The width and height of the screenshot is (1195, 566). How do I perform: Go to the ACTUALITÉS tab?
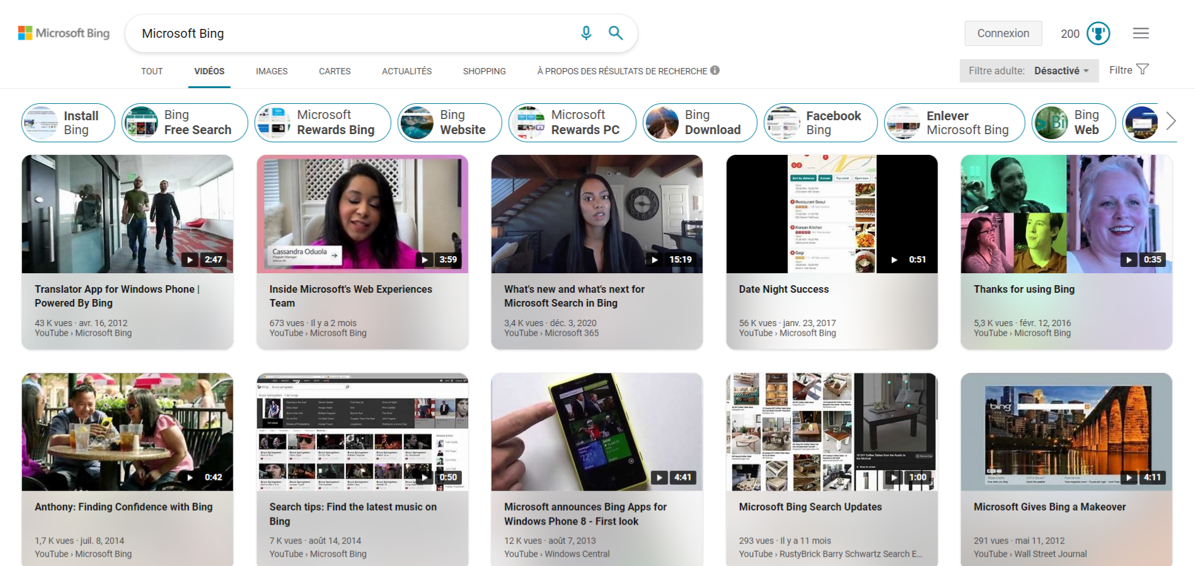(407, 71)
